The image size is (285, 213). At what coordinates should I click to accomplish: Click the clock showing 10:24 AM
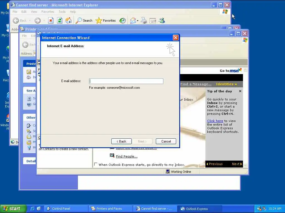(x=275, y=209)
